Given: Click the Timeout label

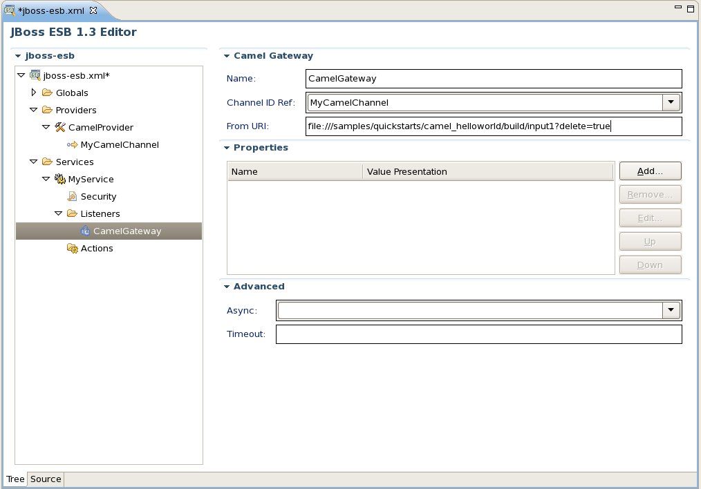Looking at the screenshot, I should click(x=246, y=334).
